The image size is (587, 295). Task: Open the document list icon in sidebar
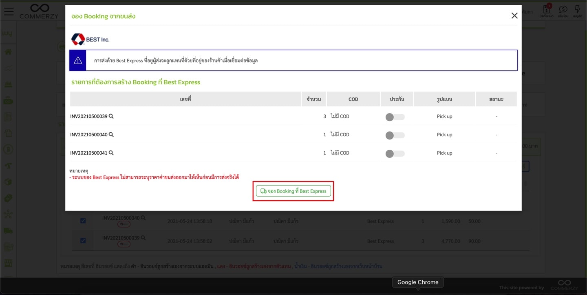[8, 117]
